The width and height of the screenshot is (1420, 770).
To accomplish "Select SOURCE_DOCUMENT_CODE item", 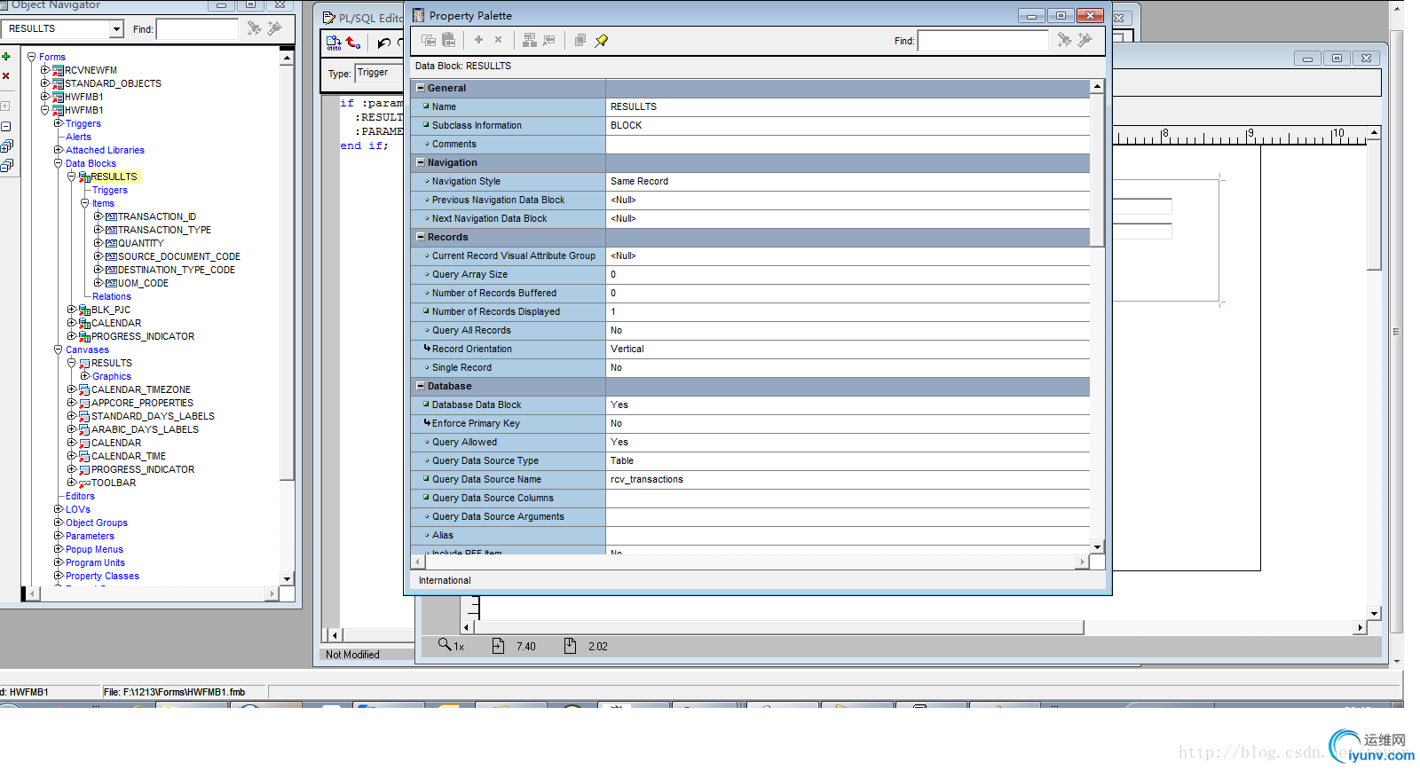I will (179, 256).
